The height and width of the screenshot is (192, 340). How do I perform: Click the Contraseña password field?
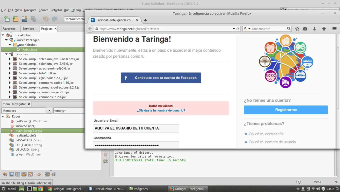pos(136,145)
